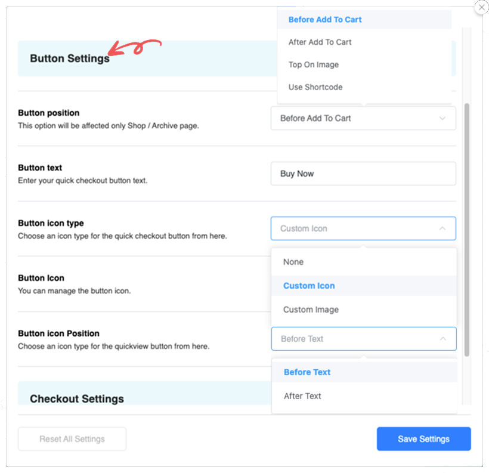489x473 pixels.
Task: Pick "Custom Image" as icon type
Action: coord(310,310)
